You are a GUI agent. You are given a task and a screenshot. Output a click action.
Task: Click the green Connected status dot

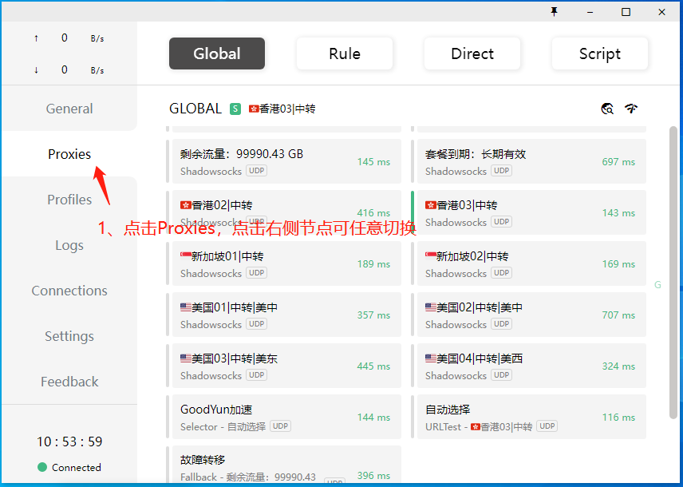(x=42, y=467)
